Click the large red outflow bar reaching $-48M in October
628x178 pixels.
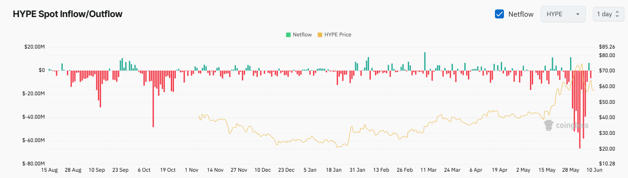(x=153, y=98)
